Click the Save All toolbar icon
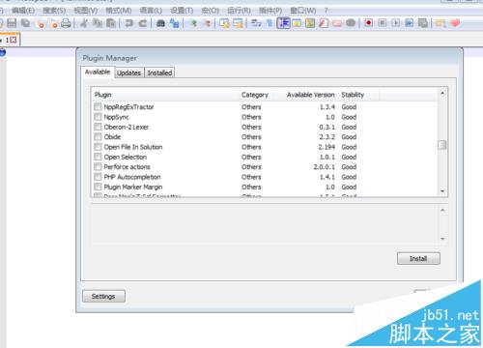 [x=25, y=23]
